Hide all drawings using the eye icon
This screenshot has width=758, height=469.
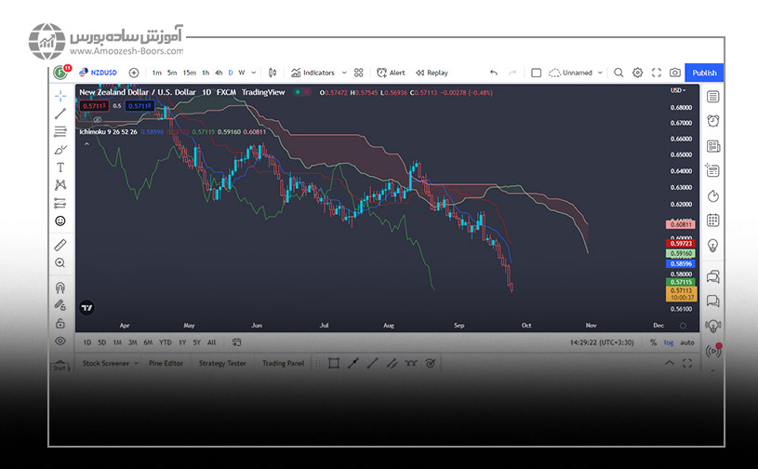[60, 341]
